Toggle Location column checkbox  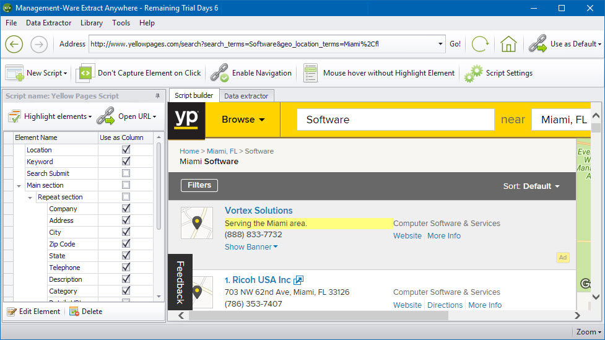126,149
